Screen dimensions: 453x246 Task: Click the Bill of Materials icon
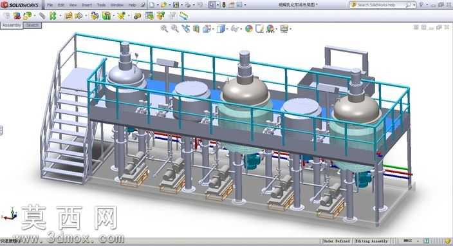pyautogui.click(x=149, y=15)
